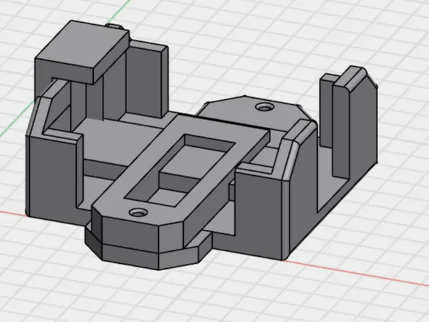The image size is (429, 322).
Task: Select the screw hole on the front tab
Action: pyautogui.click(x=138, y=212)
